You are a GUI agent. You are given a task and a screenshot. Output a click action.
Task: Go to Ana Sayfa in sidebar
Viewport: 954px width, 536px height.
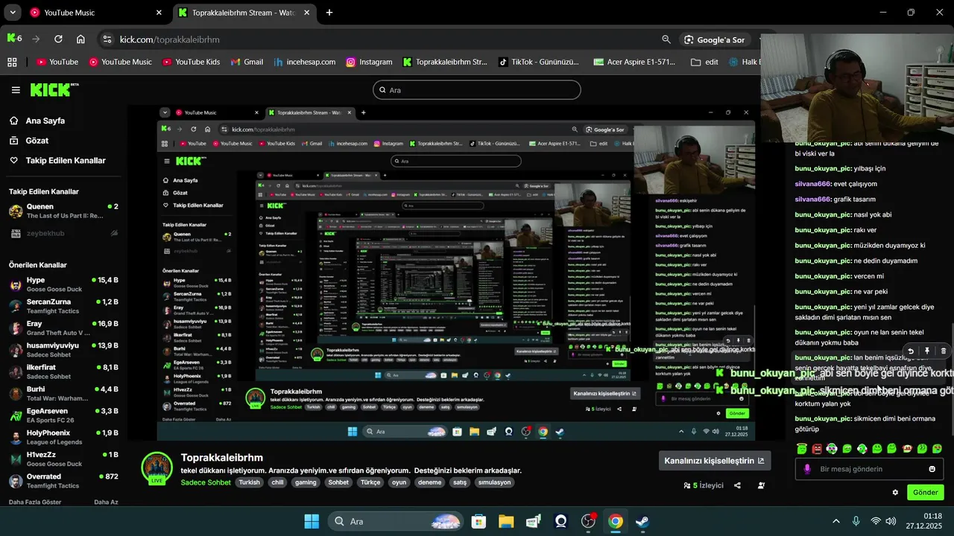pyautogui.click(x=45, y=121)
